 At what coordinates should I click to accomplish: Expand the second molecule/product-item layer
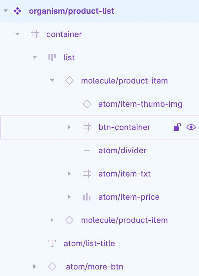pos(52,220)
